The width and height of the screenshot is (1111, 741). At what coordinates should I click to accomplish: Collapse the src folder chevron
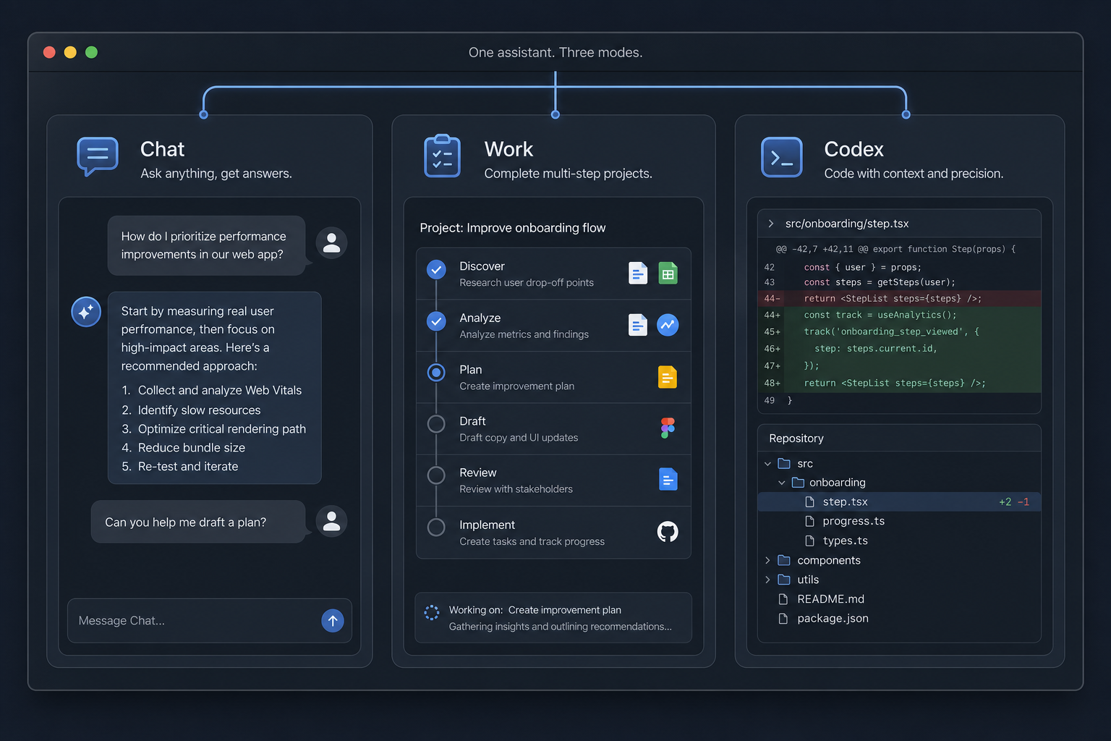coord(767,464)
